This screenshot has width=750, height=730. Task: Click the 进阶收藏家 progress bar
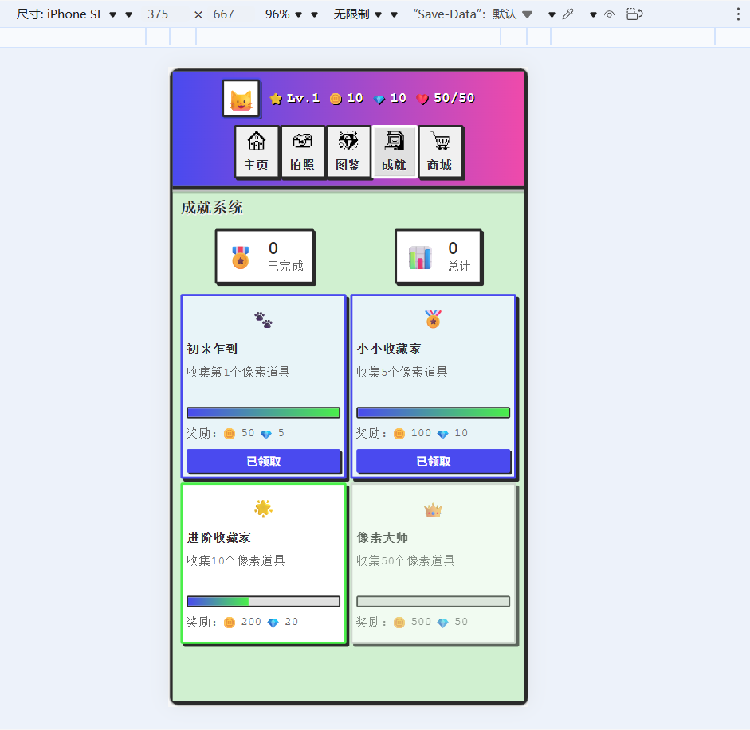click(x=263, y=601)
